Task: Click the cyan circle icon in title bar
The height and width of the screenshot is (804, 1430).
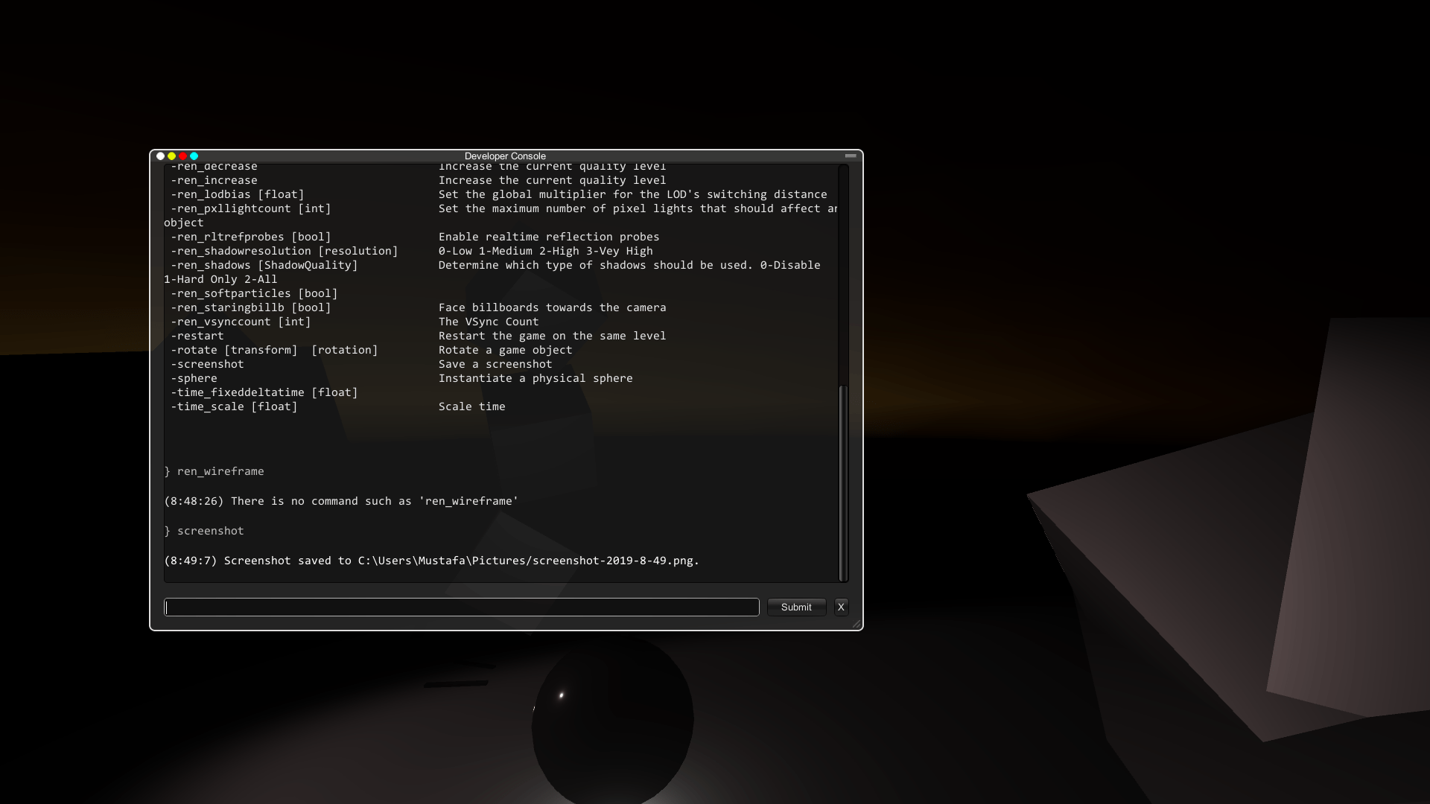Action: click(x=193, y=156)
